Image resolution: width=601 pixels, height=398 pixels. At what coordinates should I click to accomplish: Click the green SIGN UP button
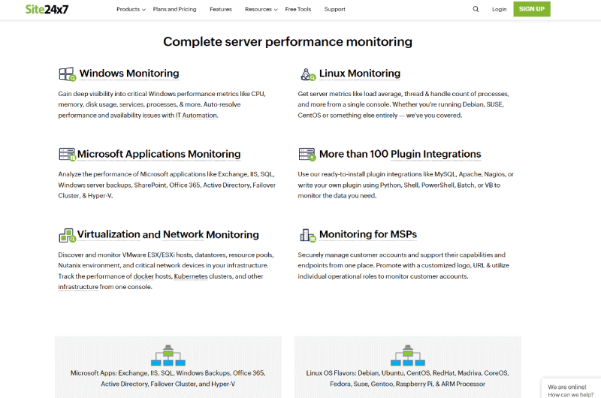click(532, 9)
